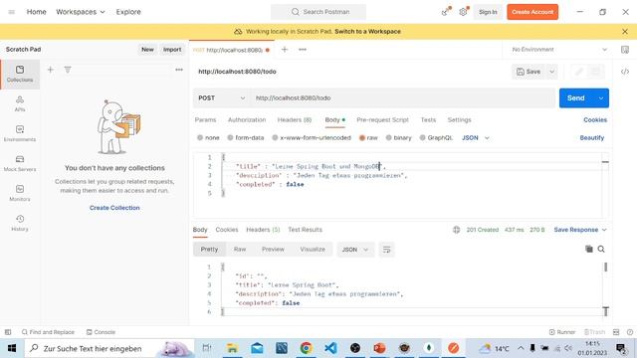
Task: Open the code snippet panel icon
Action: 625,72
